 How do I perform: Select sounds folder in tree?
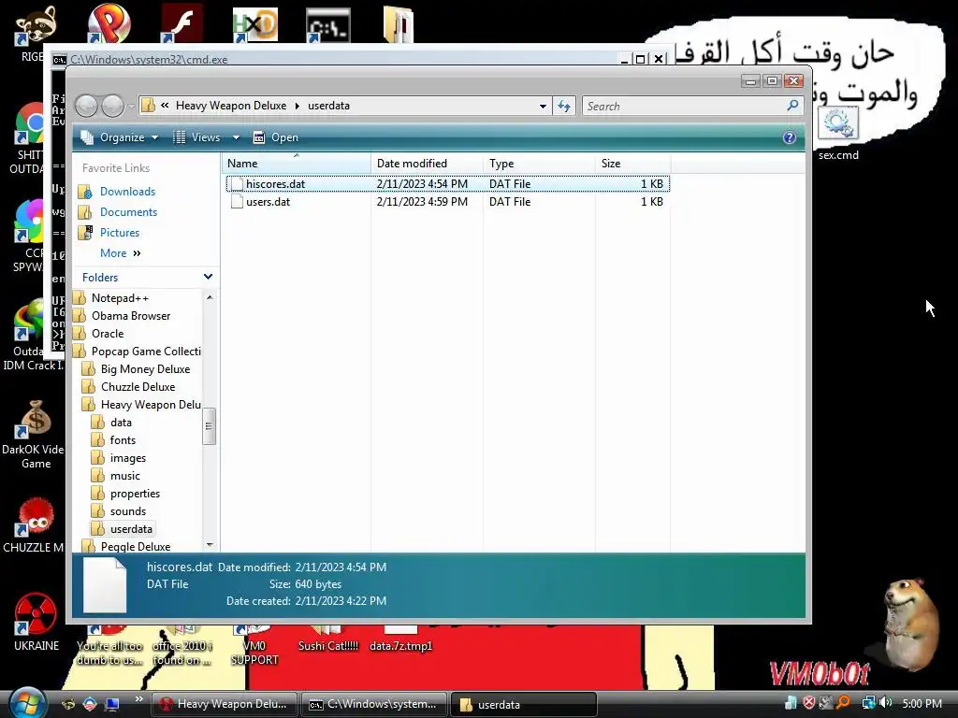[x=127, y=511]
